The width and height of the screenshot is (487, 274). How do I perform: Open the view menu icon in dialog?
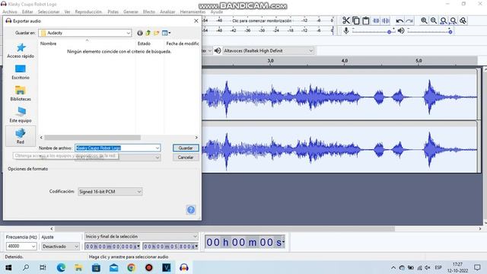(166, 33)
